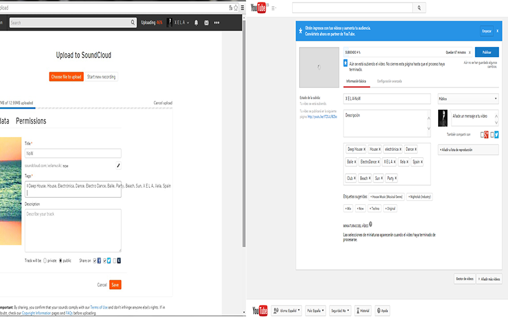508x317 pixels.
Task: Open the XELA user account dropdown
Action: [x=178, y=22]
